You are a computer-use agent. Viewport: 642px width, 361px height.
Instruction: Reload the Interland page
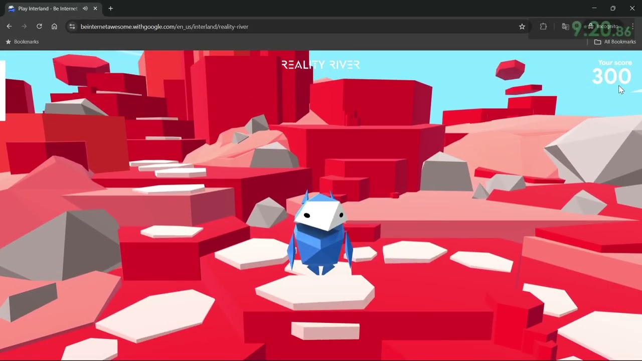39,27
